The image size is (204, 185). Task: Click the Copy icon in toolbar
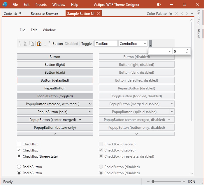(x=31, y=43)
